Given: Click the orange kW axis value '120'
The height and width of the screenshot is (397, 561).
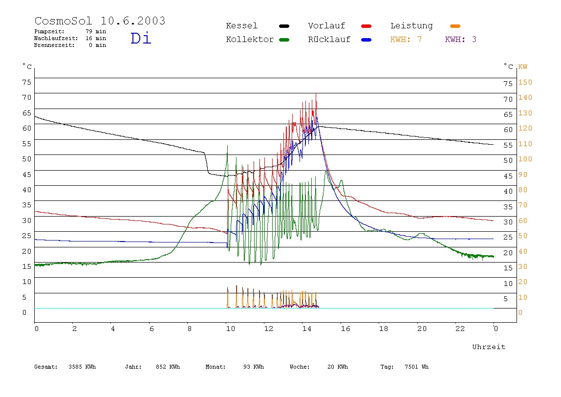Looking at the screenshot, I should click(525, 128).
